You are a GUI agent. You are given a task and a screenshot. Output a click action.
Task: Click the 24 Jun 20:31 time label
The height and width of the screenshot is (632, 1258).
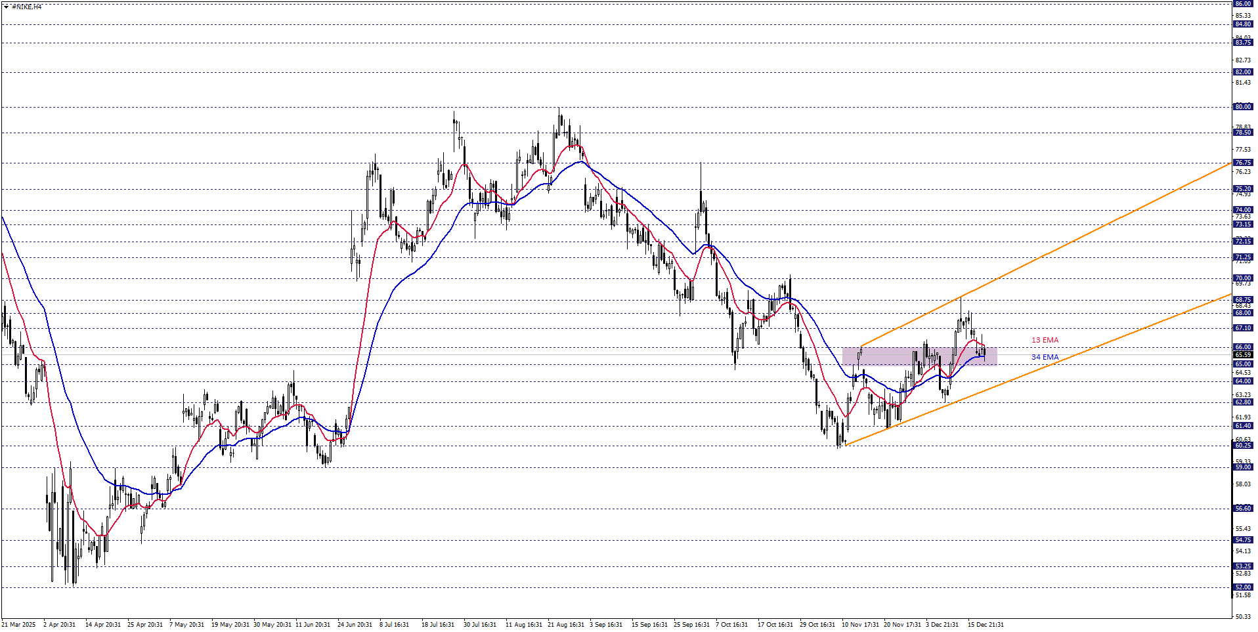pos(355,625)
